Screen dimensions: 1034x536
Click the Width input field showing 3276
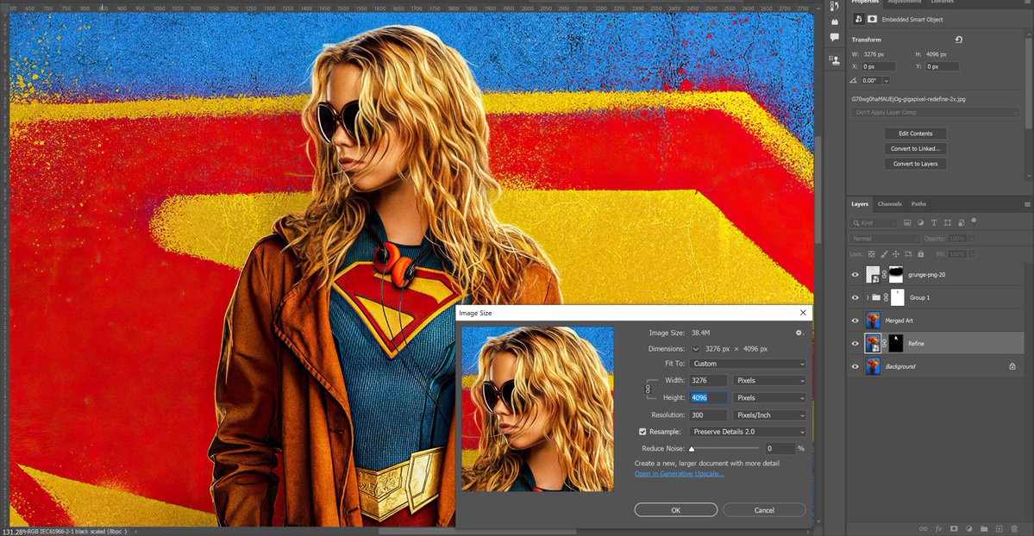708,380
